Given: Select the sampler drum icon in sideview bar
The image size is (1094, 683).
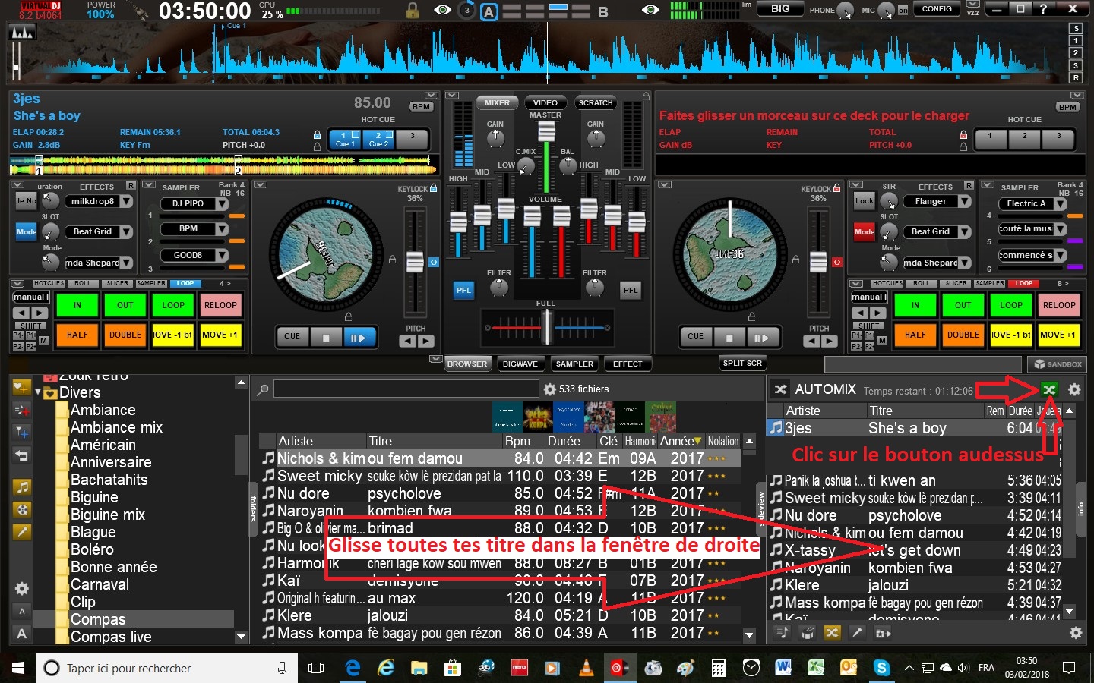Looking at the screenshot, I should pyautogui.click(x=807, y=632).
